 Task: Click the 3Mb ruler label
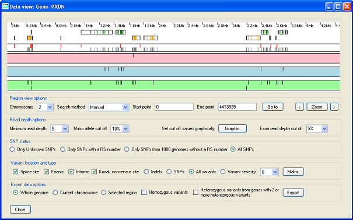236,26
